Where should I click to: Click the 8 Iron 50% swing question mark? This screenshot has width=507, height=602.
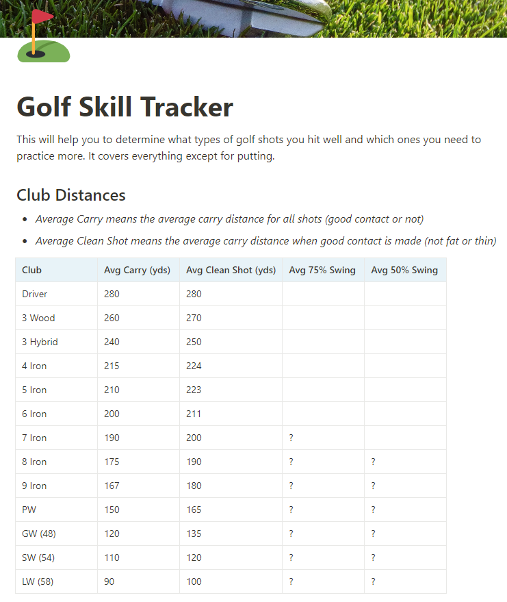[373, 462]
